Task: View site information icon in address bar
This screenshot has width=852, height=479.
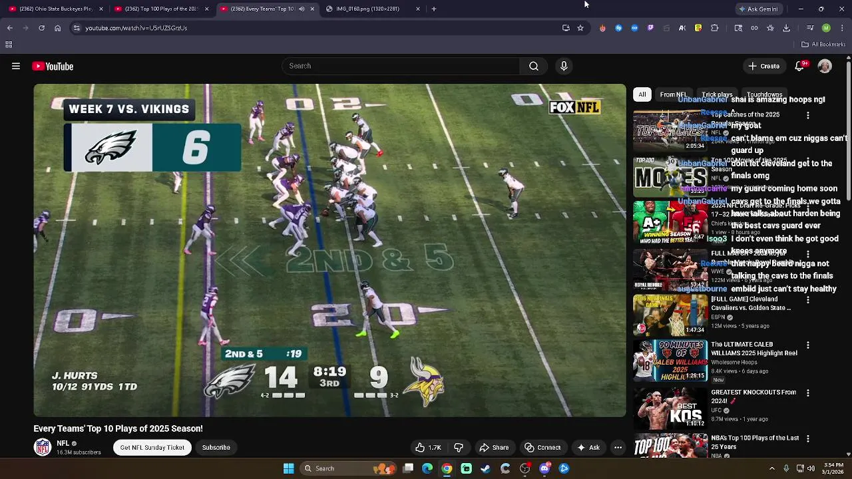Action: 77,28
